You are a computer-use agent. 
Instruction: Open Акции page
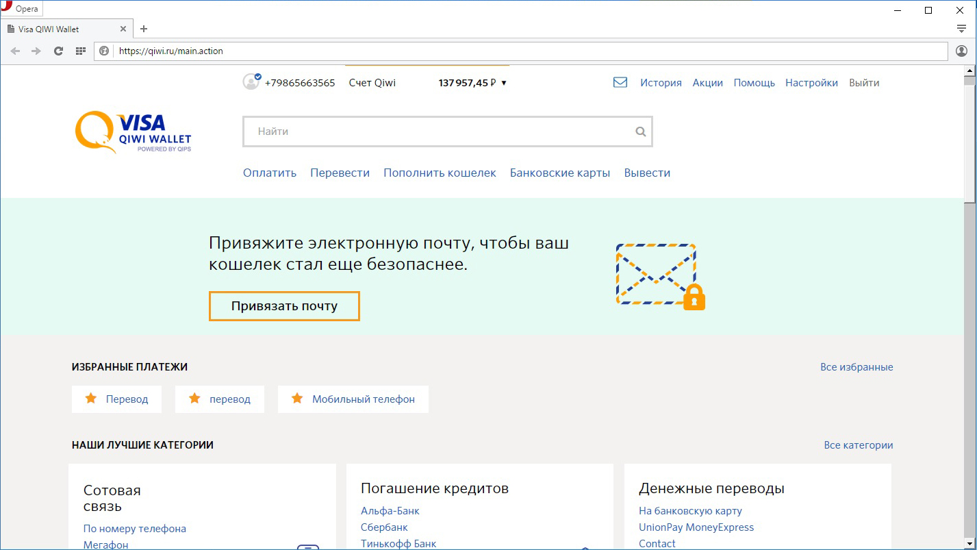tap(707, 82)
